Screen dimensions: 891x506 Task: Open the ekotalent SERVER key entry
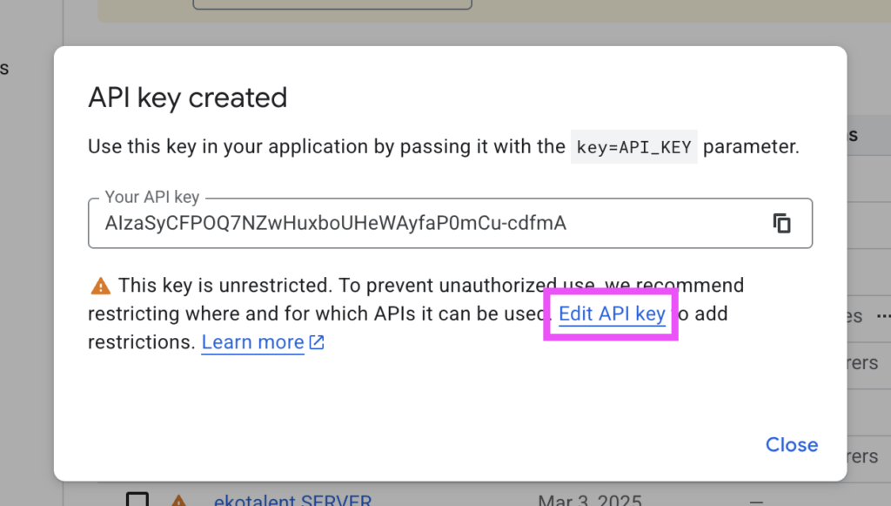pyautogui.click(x=292, y=501)
